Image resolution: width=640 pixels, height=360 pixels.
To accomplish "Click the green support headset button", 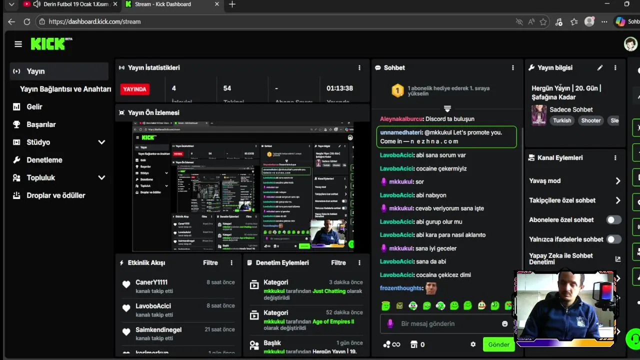I will [x=633, y=339].
